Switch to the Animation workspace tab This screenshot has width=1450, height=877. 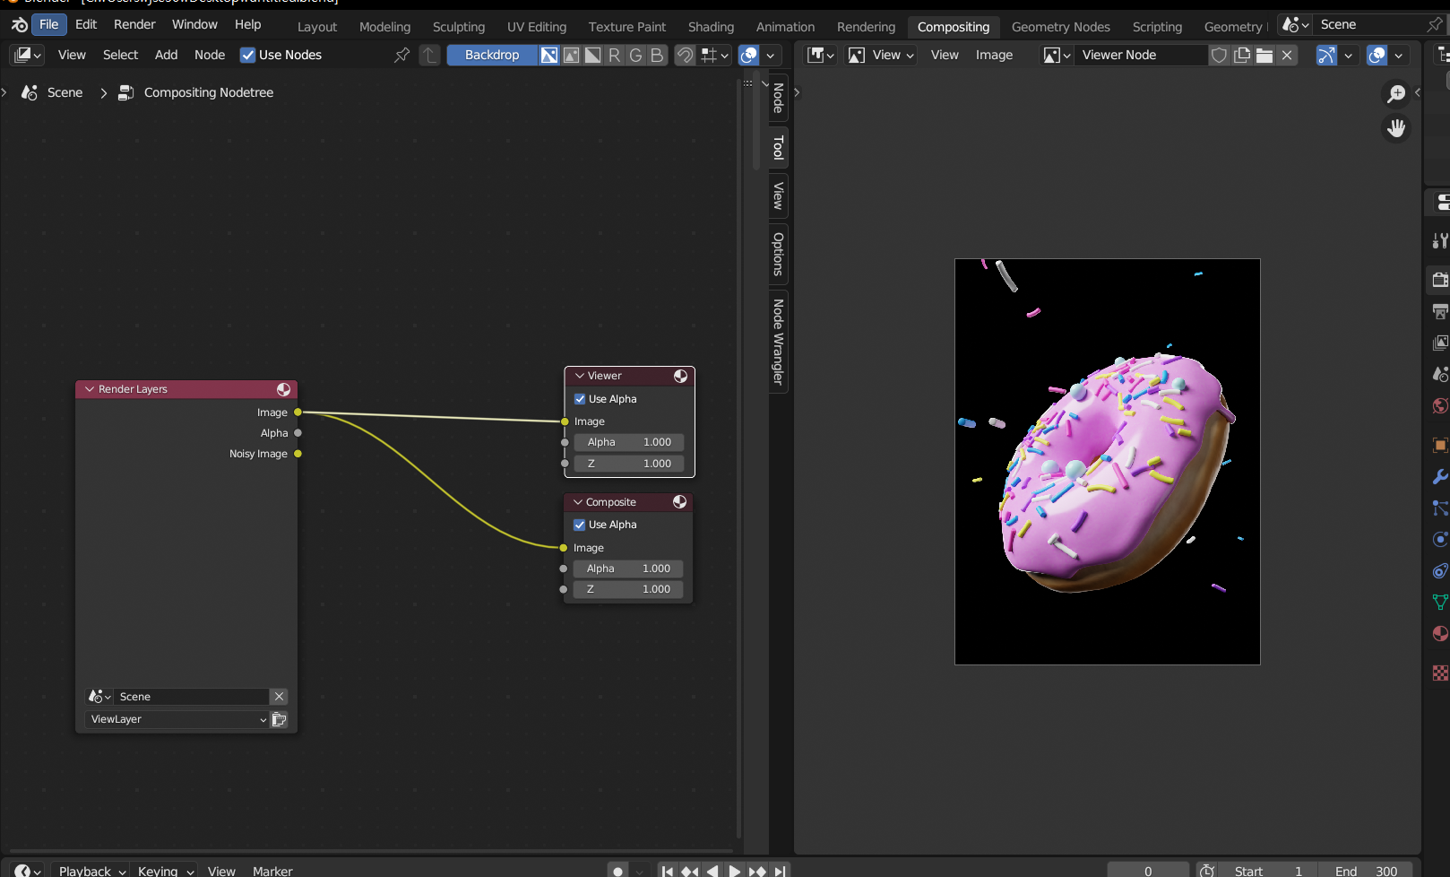click(785, 27)
